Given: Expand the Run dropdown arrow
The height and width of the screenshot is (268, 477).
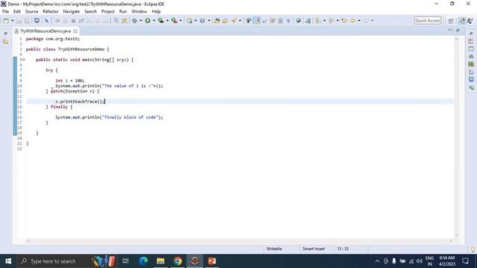Looking at the screenshot, I should (x=154, y=21).
